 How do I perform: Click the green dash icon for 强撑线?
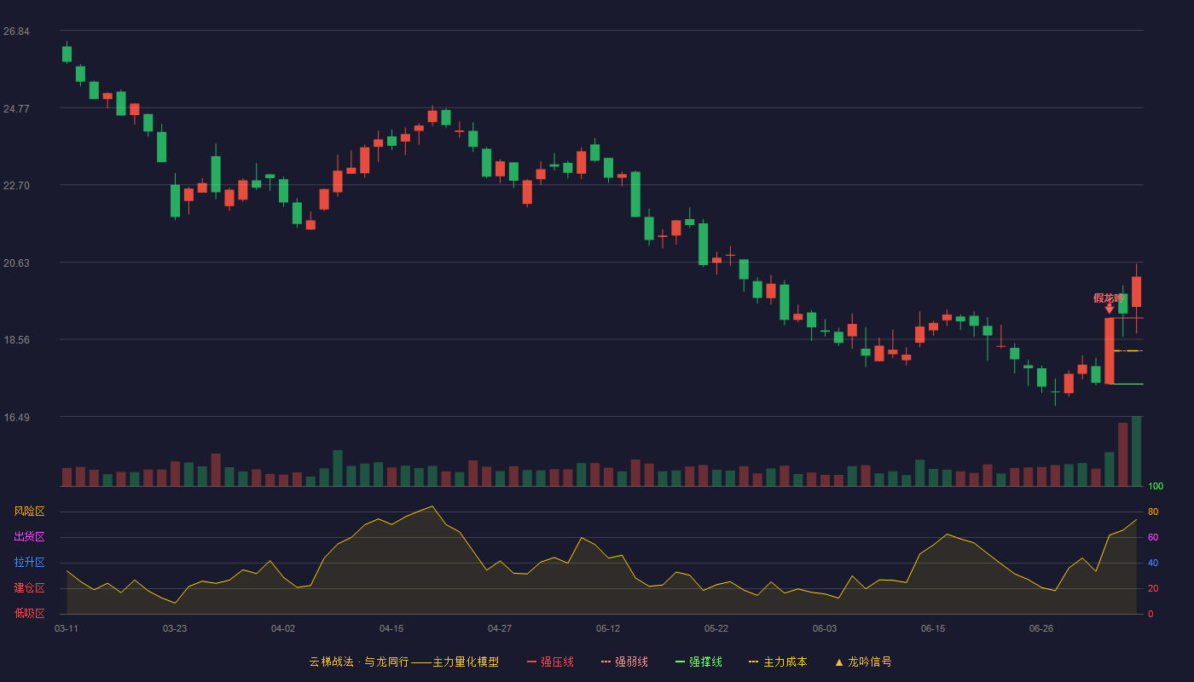tap(680, 662)
